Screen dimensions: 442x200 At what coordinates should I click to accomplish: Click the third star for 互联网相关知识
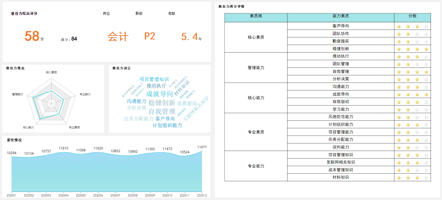click(x=417, y=163)
